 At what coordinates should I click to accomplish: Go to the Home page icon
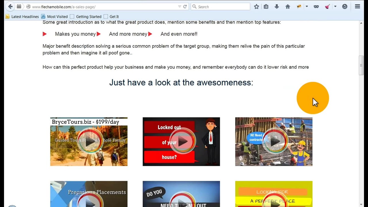(287, 7)
